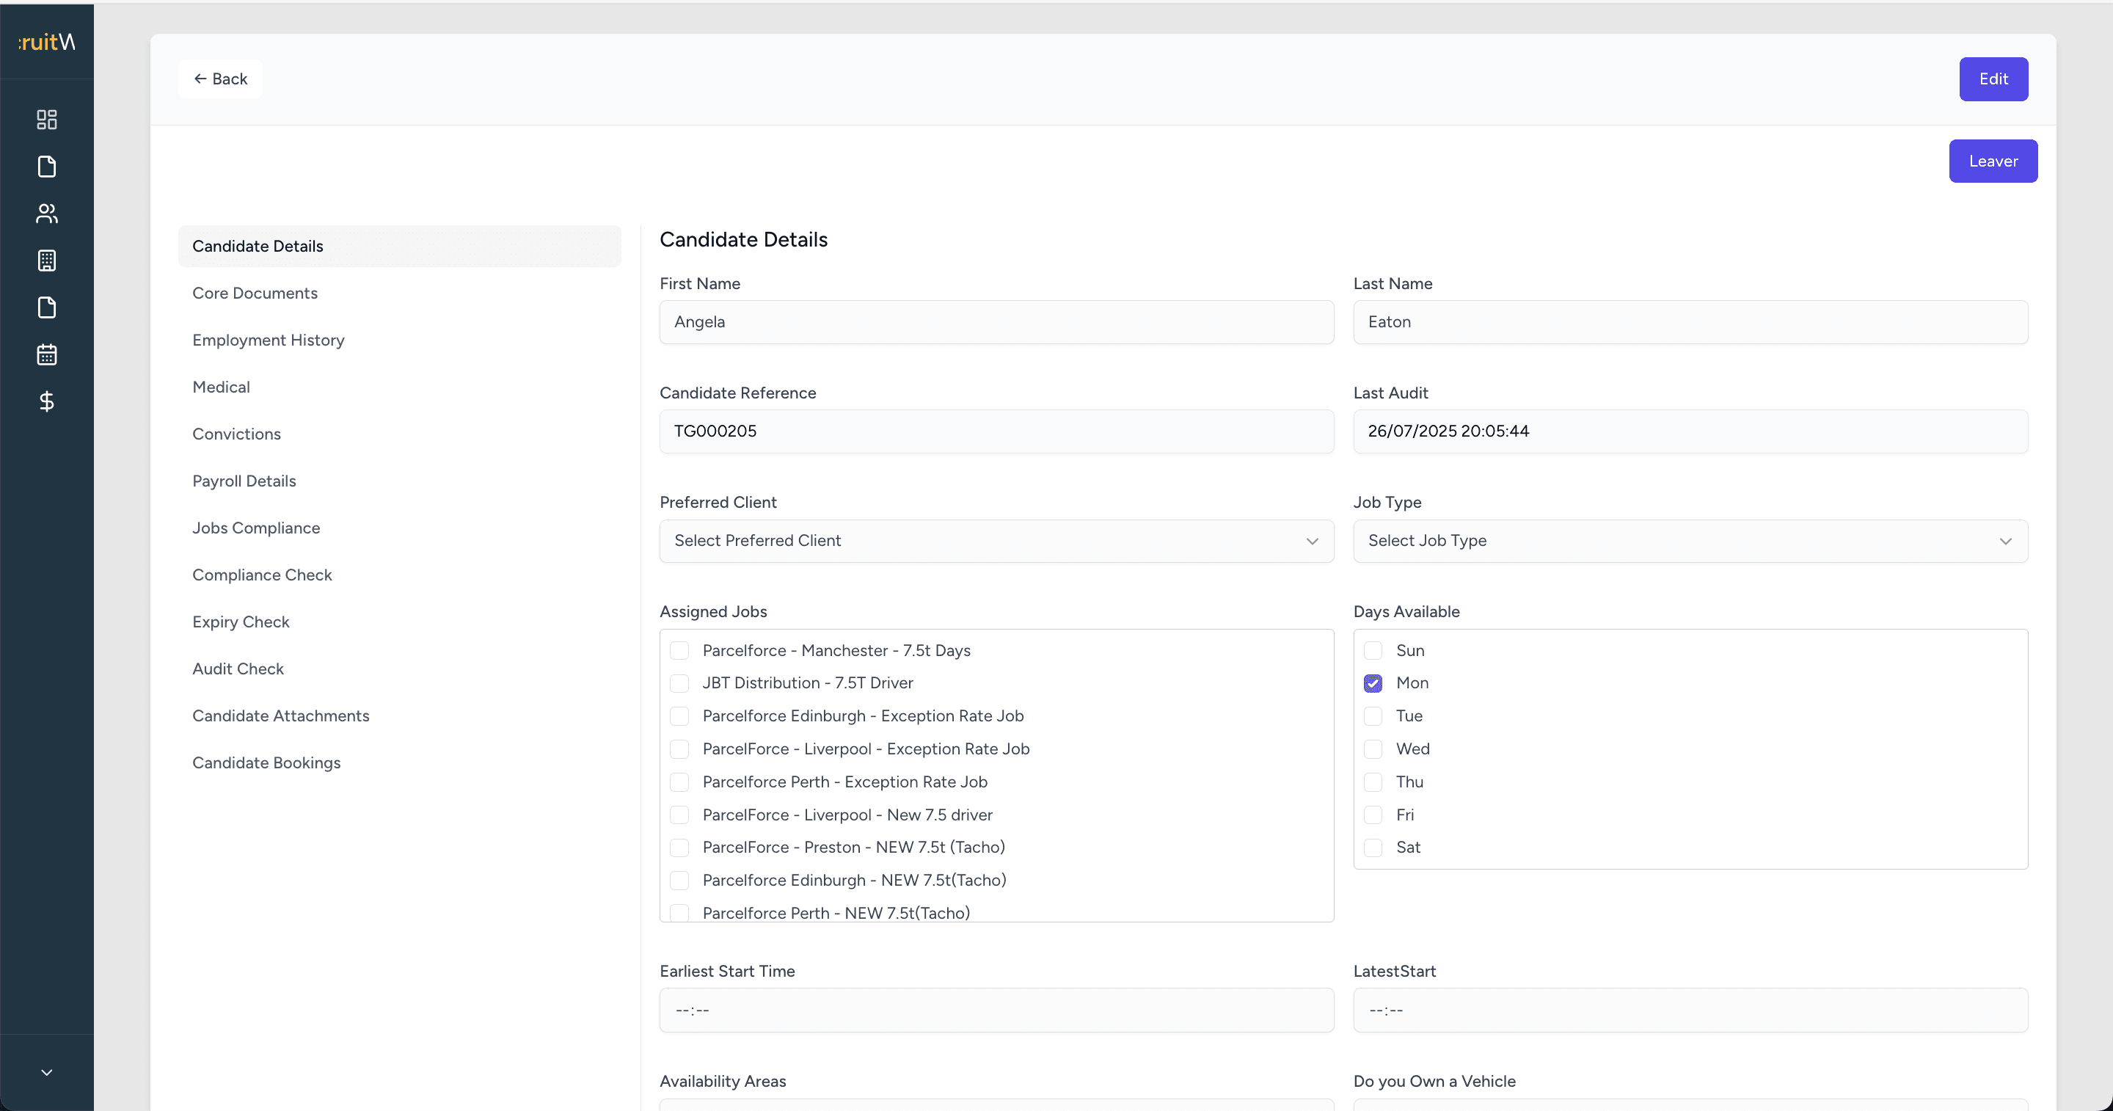Go back using the Back button
The width and height of the screenshot is (2113, 1111).
[x=221, y=79]
